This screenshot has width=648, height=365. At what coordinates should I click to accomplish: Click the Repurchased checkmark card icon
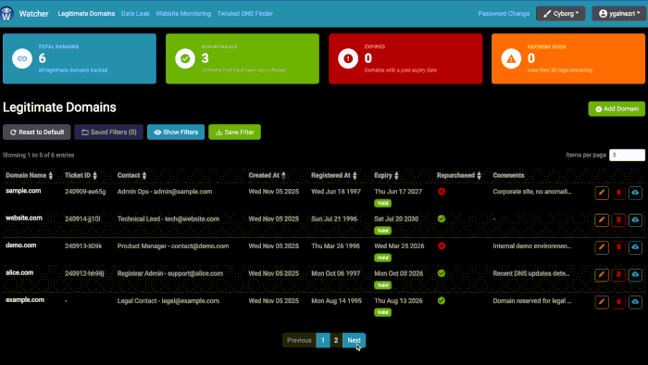pos(185,58)
